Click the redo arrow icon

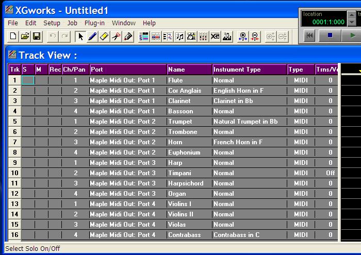click(64, 37)
